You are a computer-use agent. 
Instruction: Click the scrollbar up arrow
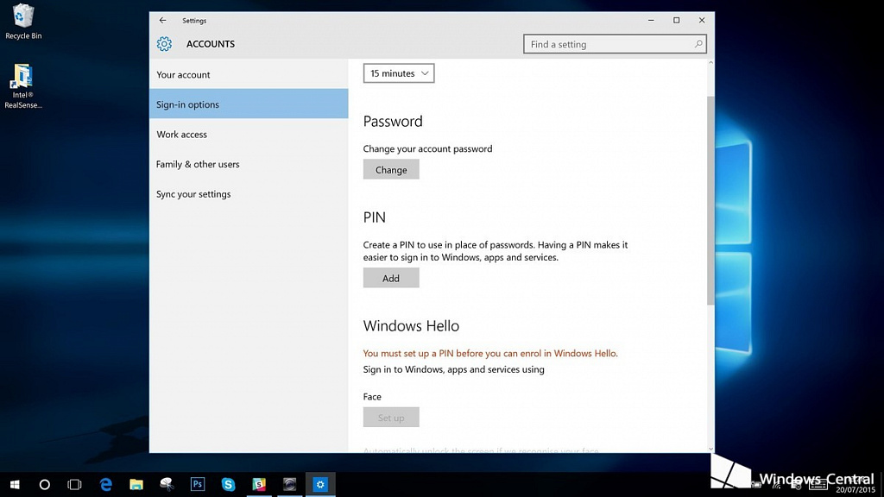(710, 62)
